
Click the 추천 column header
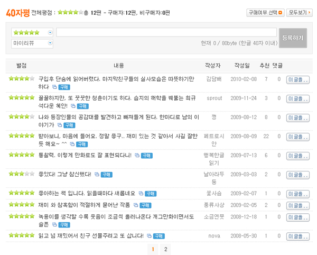[x=265, y=66]
